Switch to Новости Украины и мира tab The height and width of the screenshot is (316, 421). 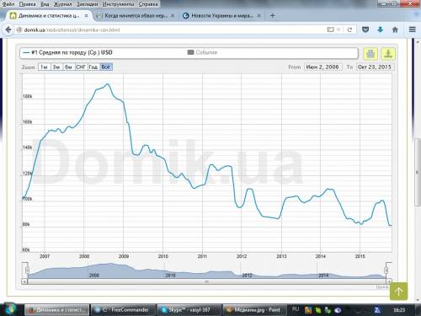click(x=221, y=16)
